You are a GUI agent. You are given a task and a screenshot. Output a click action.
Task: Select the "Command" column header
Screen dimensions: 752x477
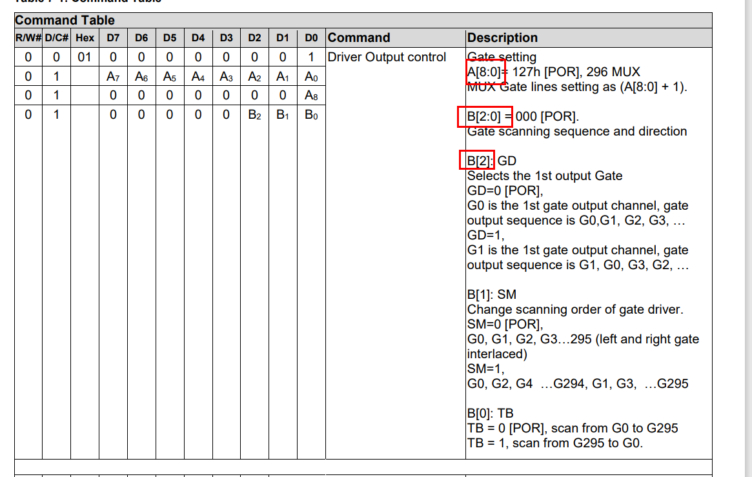pyautogui.click(x=396, y=38)
